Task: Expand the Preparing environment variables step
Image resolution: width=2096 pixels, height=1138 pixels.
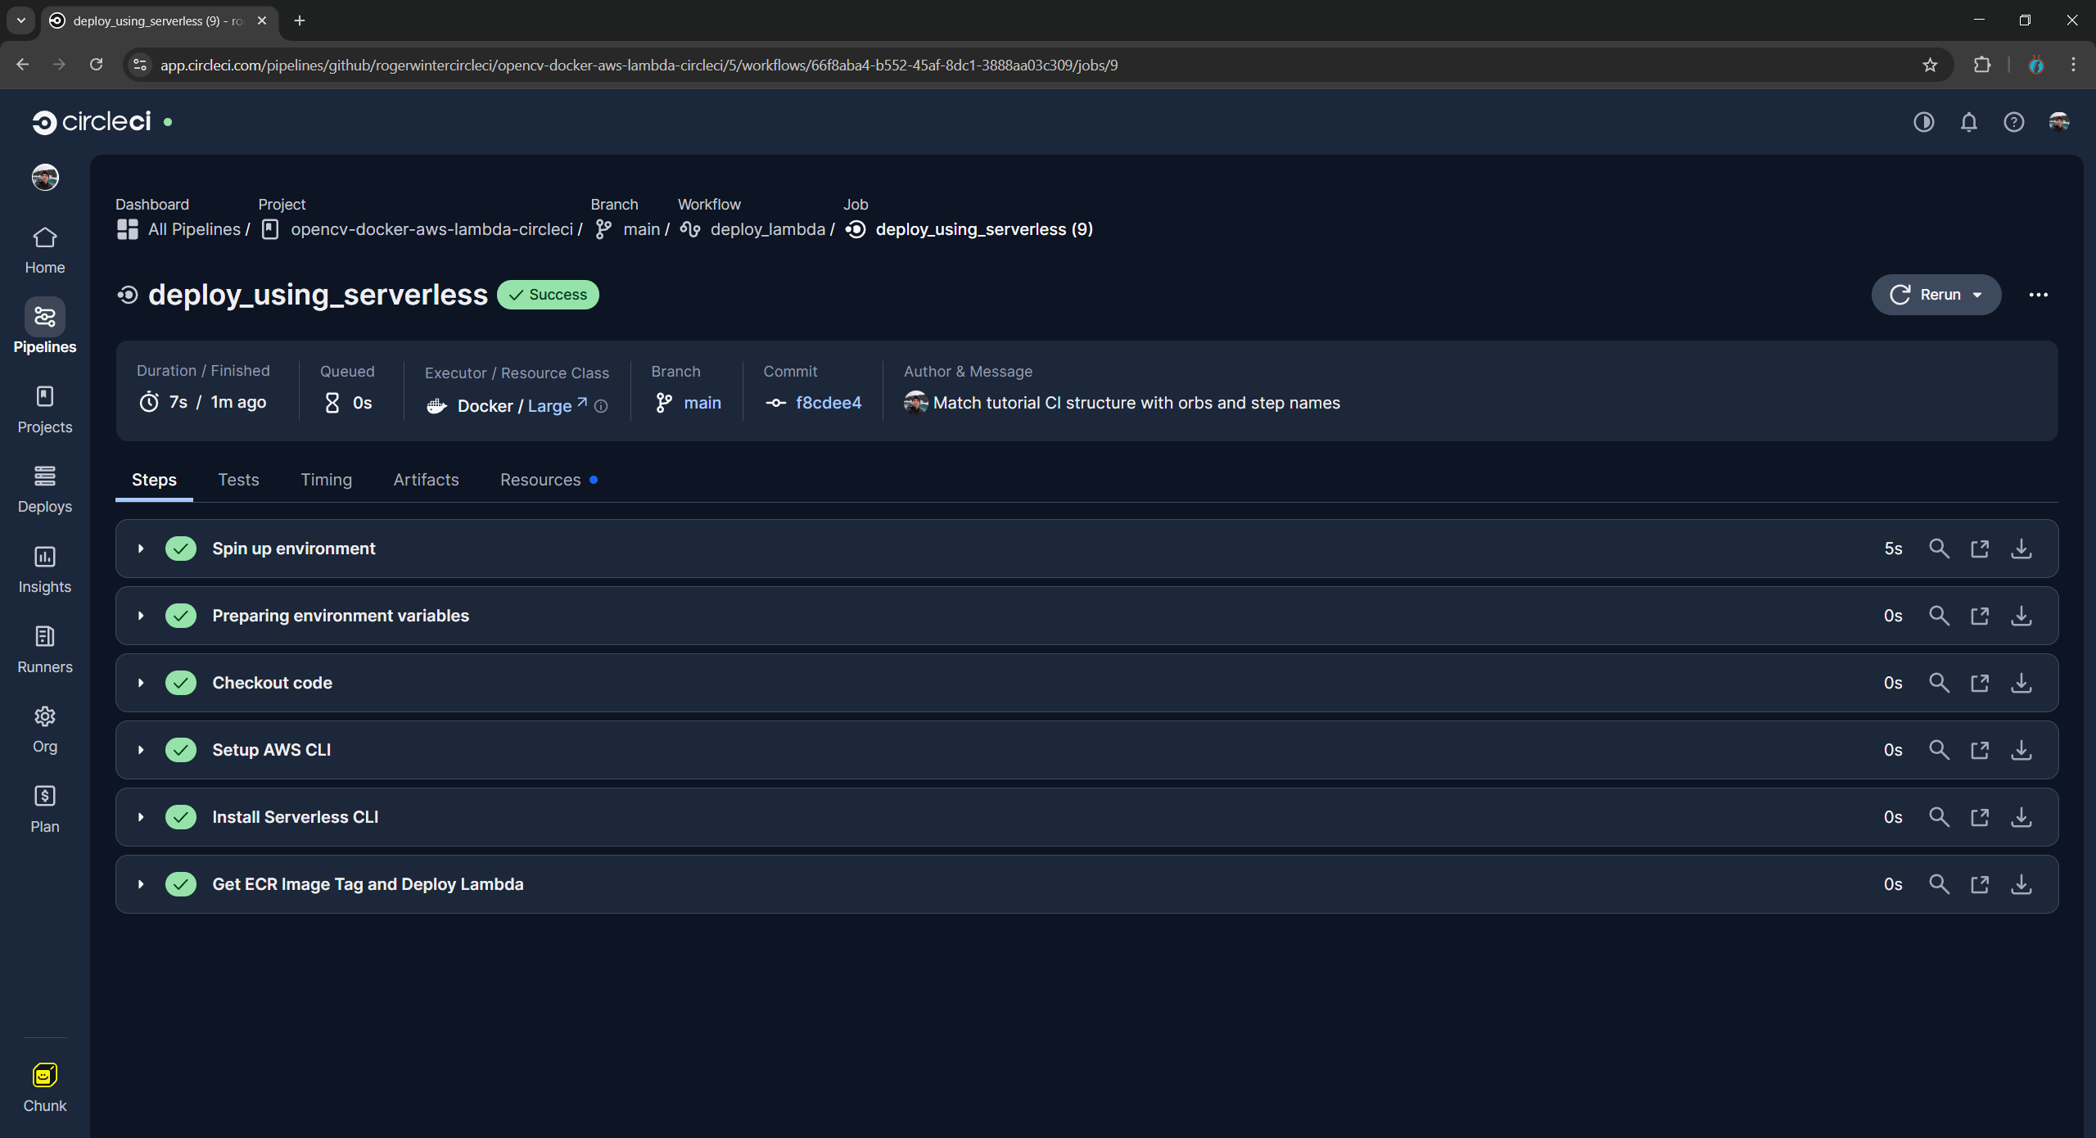Action: pos(141,616)
